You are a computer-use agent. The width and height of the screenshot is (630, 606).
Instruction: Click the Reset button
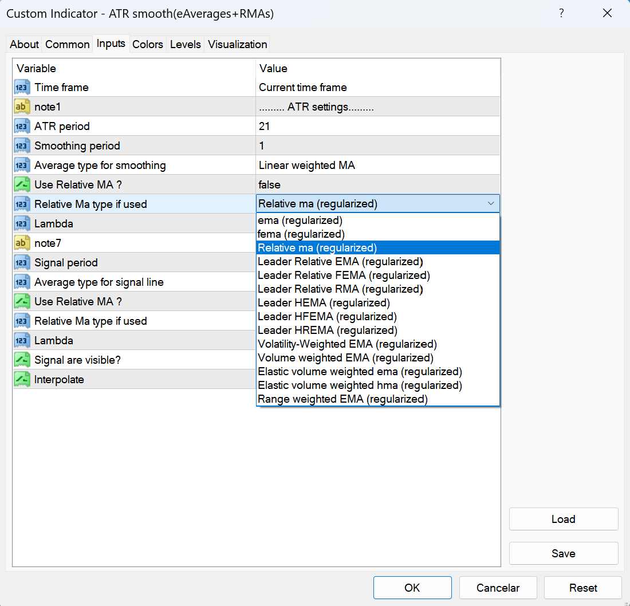tap(582, 588)
